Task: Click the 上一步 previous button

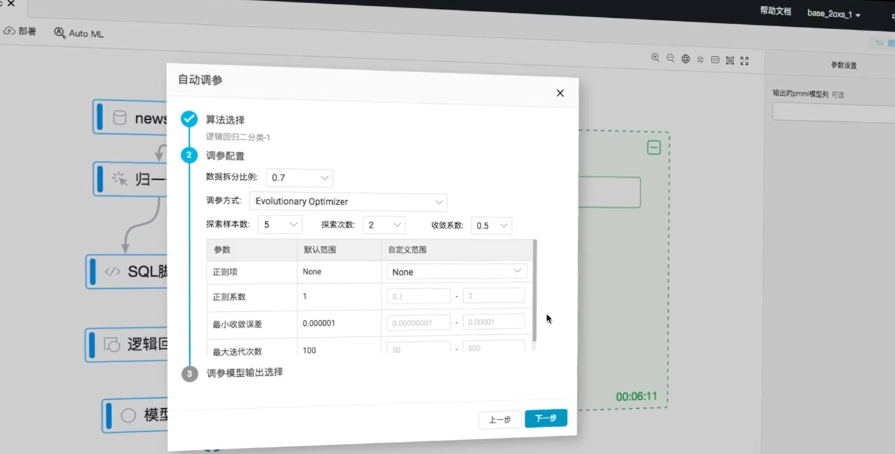Action: (500, 420)
